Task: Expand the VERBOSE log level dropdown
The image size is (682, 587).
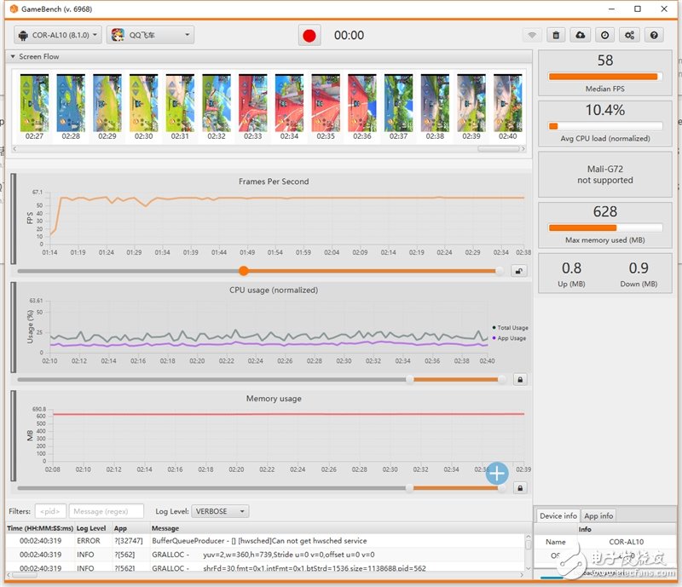Action: [220, 511]
